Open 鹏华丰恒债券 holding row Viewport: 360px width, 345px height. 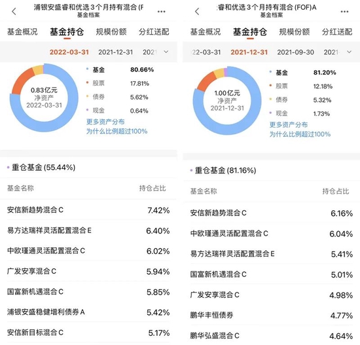272,315
